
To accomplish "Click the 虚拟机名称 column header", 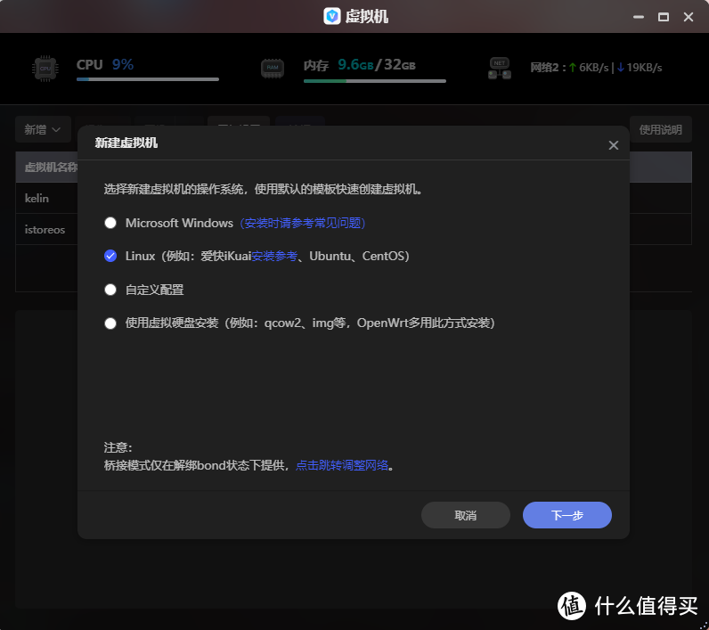I will tap(51, 168).
